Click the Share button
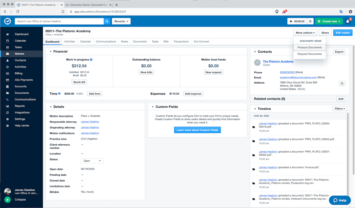 pyautogui.click(x=325, y=33)
